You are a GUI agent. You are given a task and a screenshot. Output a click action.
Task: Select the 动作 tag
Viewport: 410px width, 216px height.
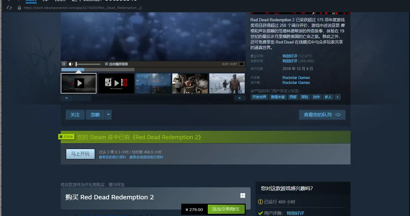[x=316, y=97]
